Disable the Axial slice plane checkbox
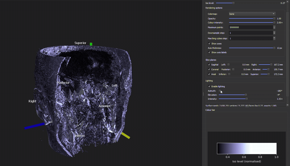The height and width of the screenshot is (166, 290). [x=209, y=74]
